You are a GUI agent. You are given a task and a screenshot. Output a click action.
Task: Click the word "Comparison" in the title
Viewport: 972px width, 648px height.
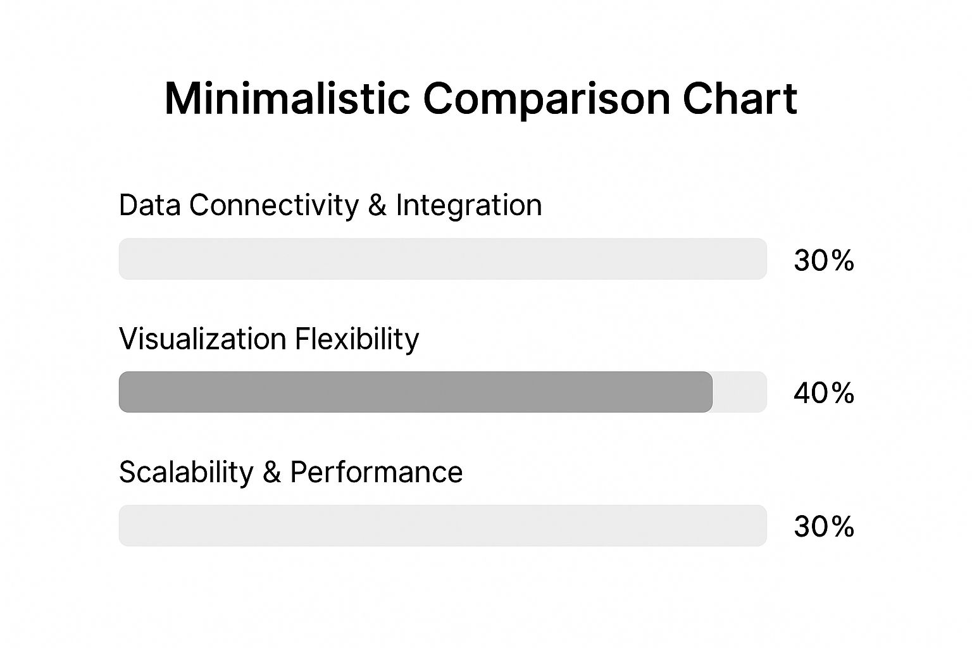click(545, 99)
